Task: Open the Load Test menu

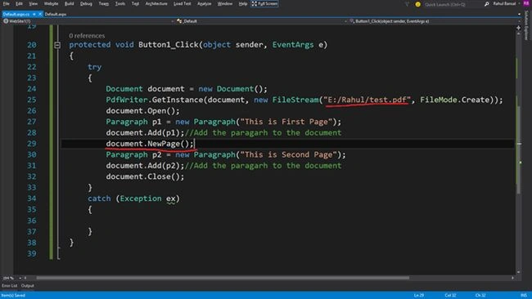Action: coord(182,4)
